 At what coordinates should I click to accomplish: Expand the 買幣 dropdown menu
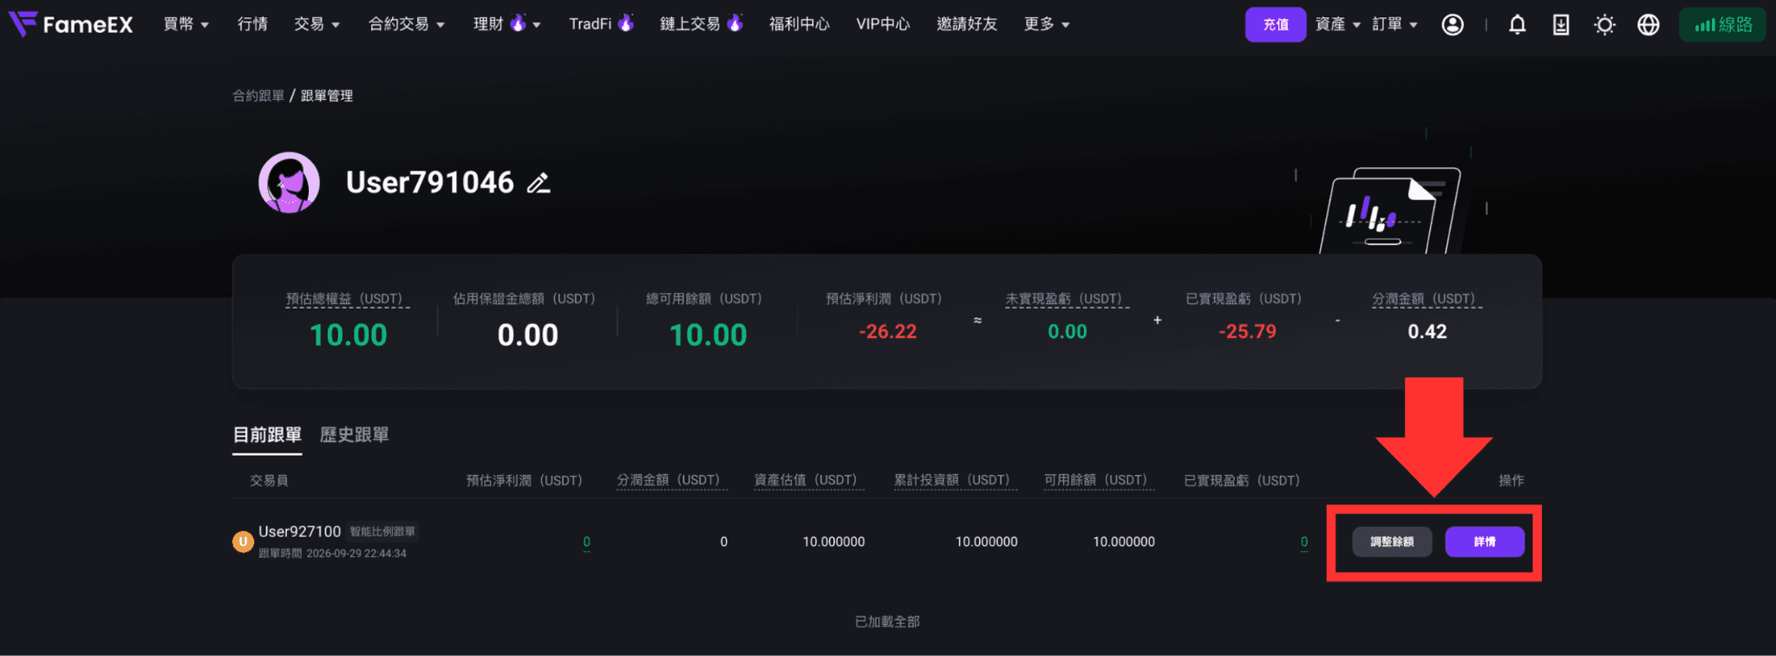coord(186,24)
